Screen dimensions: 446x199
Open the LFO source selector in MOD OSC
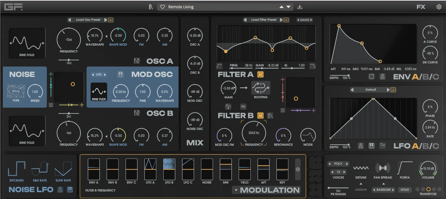[x=99, y=75]
